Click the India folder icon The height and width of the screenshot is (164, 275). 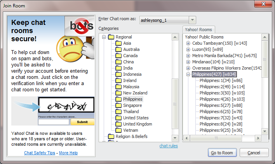pos(118,68)
